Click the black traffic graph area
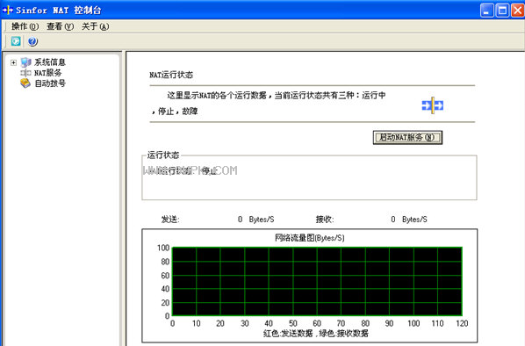Screen dimensions: 525x346 317,282
